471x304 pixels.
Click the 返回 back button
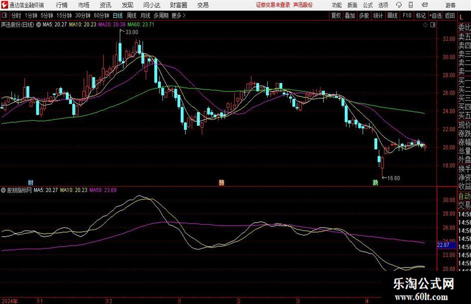(450, 15)
